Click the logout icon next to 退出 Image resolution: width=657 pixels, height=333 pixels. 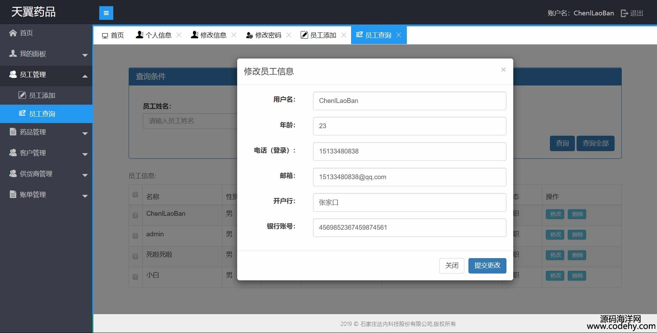624,13
